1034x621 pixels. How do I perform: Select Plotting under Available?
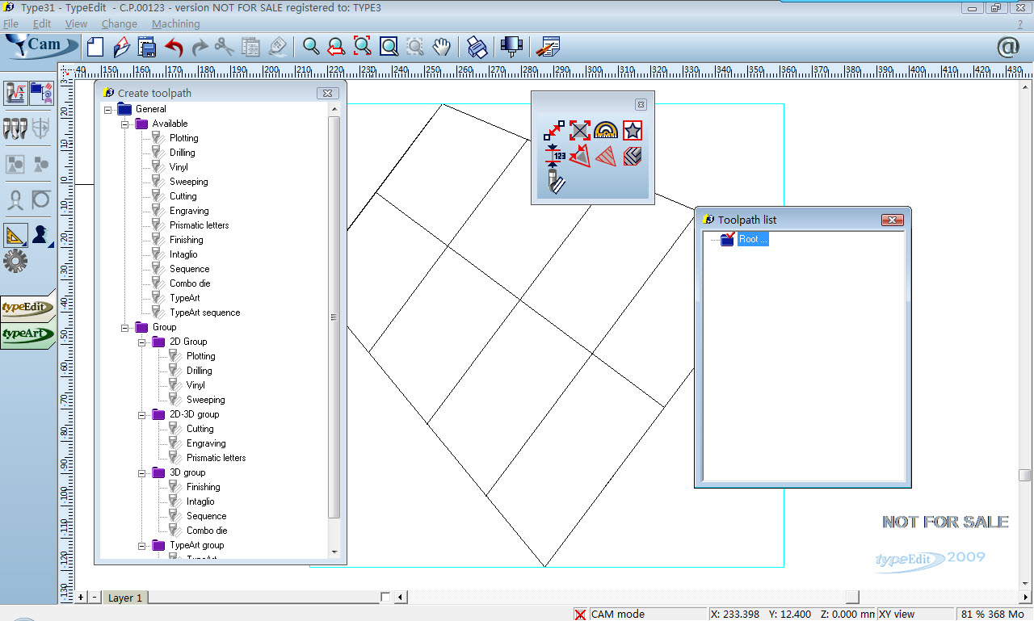point(183,138)
